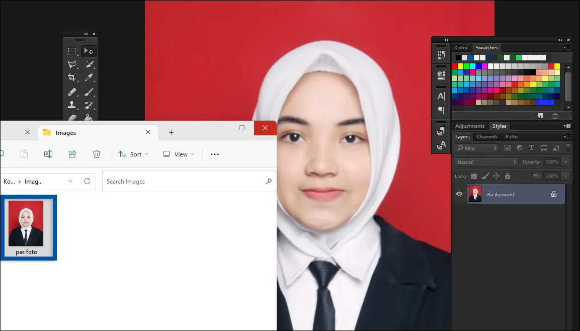Viewport: 580px width, 331px height.
Task: Click the See more button in File Explorer
Action: pos(214,154)
